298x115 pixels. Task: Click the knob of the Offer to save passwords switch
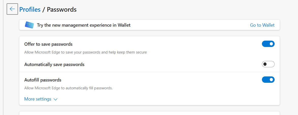click(271, 44)
